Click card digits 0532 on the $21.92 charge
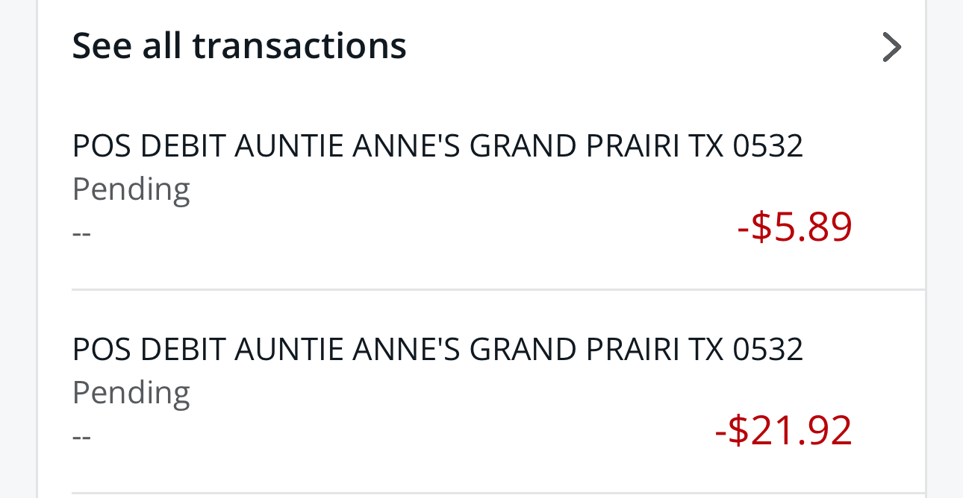The image size is (963, 498). [x=767, y=349]
